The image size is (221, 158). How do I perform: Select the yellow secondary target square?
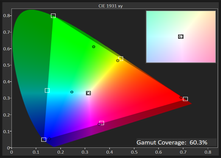click(x=121, y=58)
